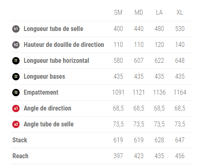Click the h2 head tube height badge

[x=16, y=45]
